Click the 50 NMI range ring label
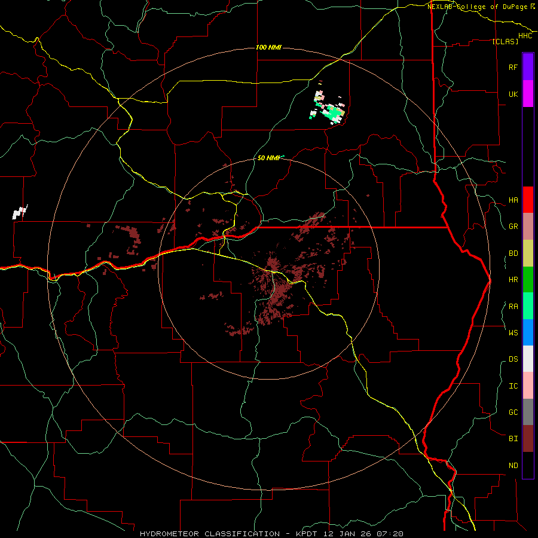Image resolution: width=538 pixels, height=538 pixels. [268, 158]
